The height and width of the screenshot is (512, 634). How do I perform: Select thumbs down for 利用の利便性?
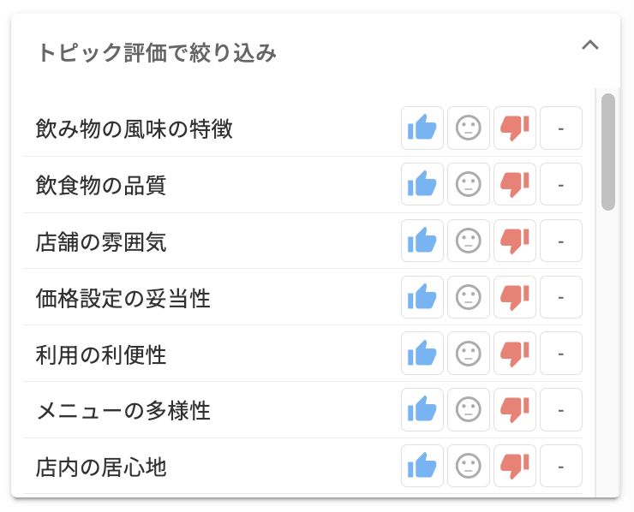click(515, 353)
